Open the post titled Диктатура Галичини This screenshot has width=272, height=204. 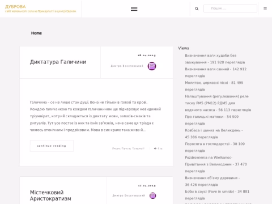tap(58, 62)
